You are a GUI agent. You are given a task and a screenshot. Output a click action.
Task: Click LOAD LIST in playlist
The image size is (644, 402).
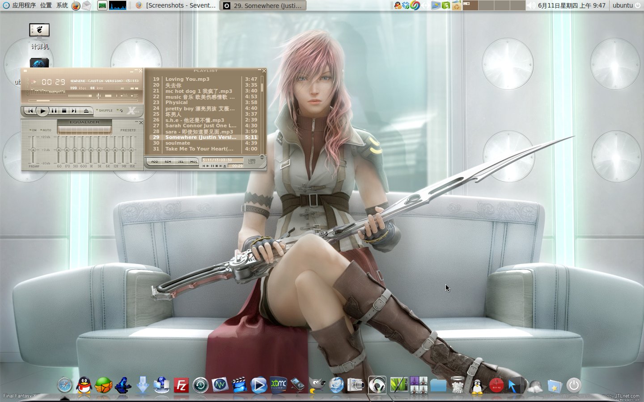click(252, 161)
